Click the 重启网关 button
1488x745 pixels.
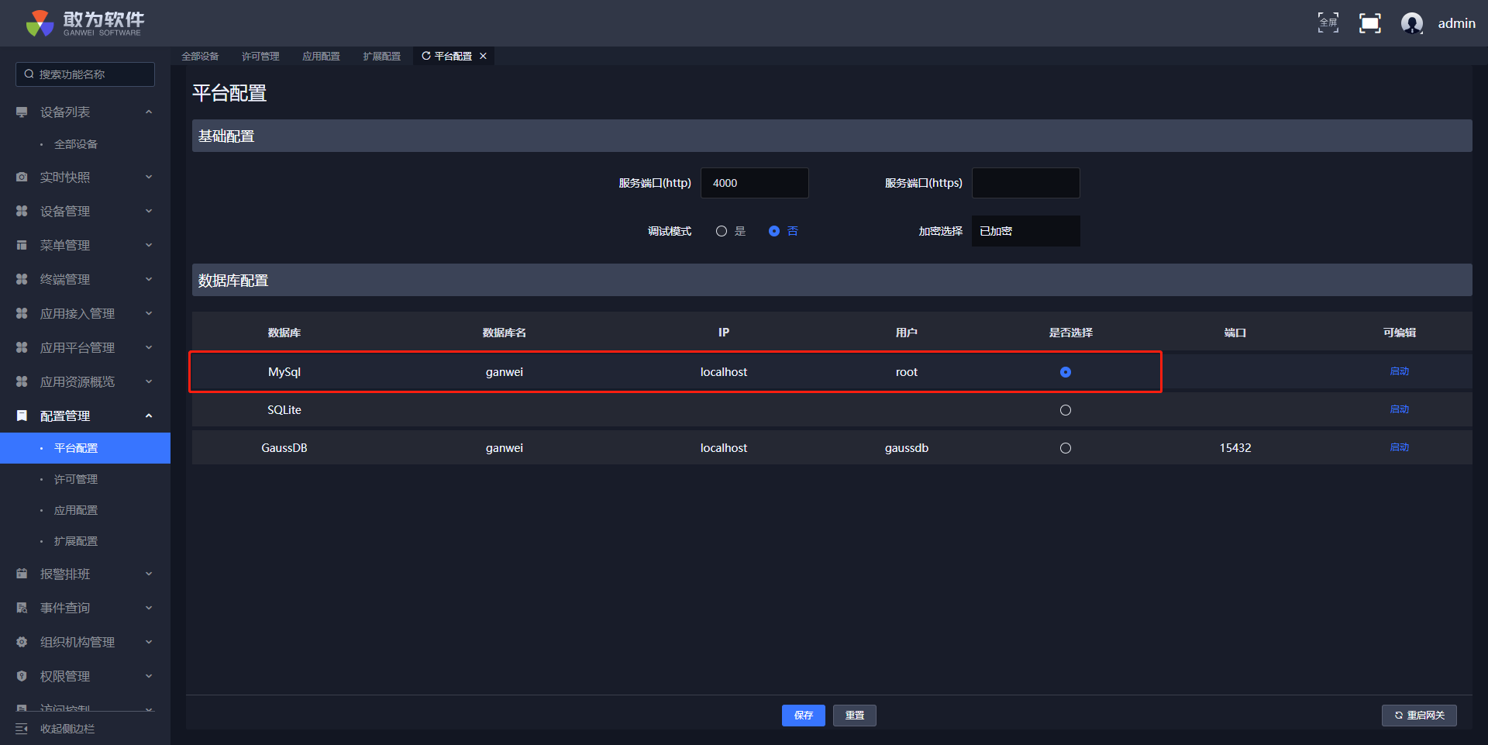tap(1419, 716)
